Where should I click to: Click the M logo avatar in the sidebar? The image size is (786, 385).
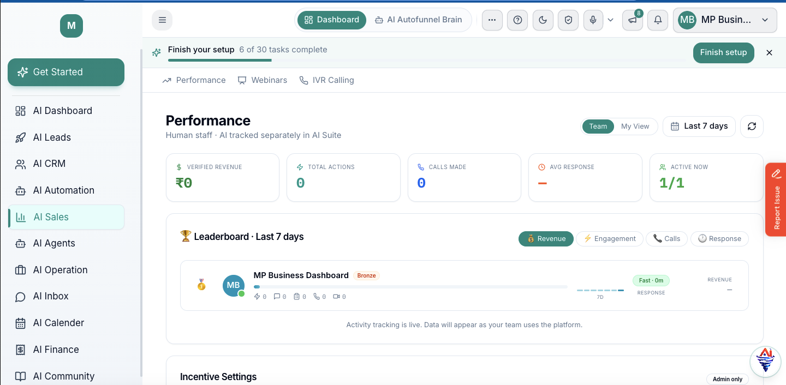point(72,26)
